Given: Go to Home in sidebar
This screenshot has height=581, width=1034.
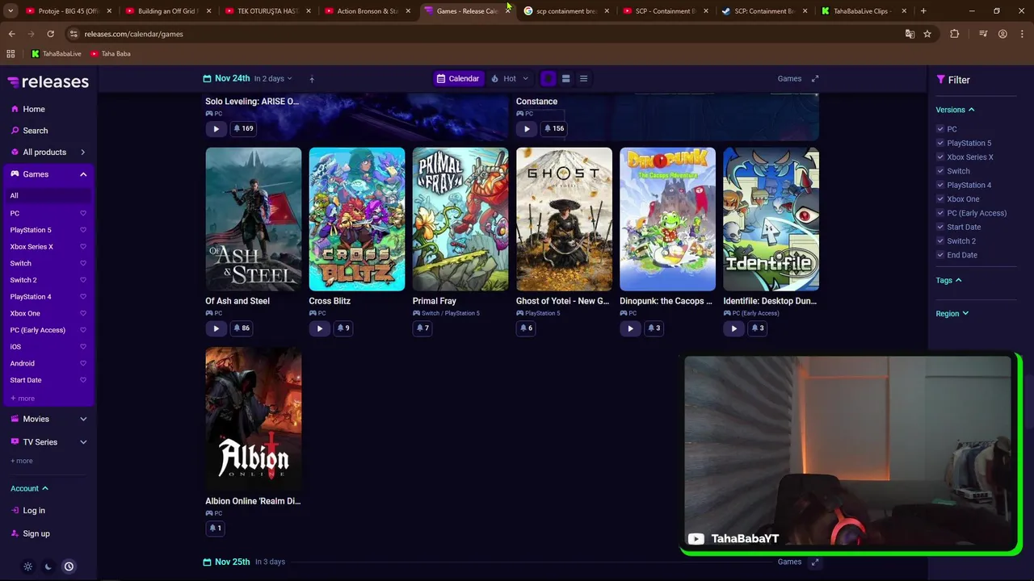Looking at the screenshot, I should [x=27, y=109].
